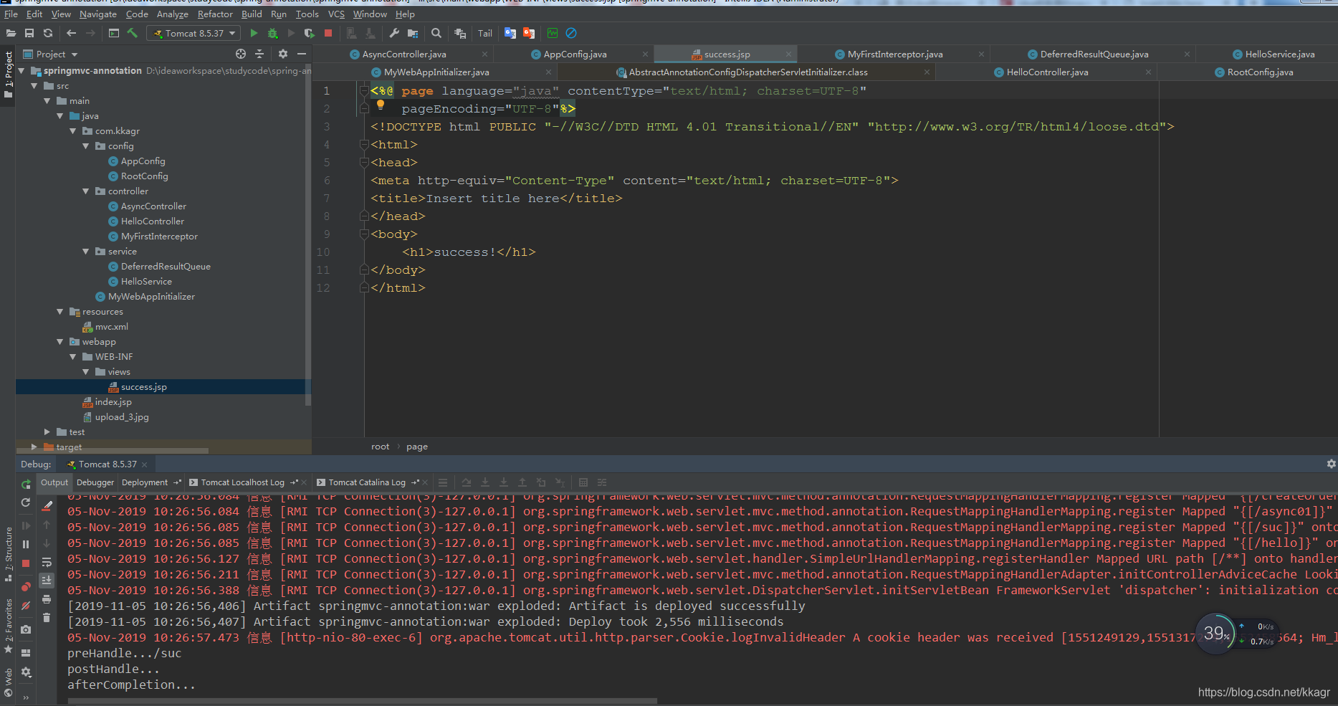Toggle Soft-Wrap in the console

pos(47,562)
